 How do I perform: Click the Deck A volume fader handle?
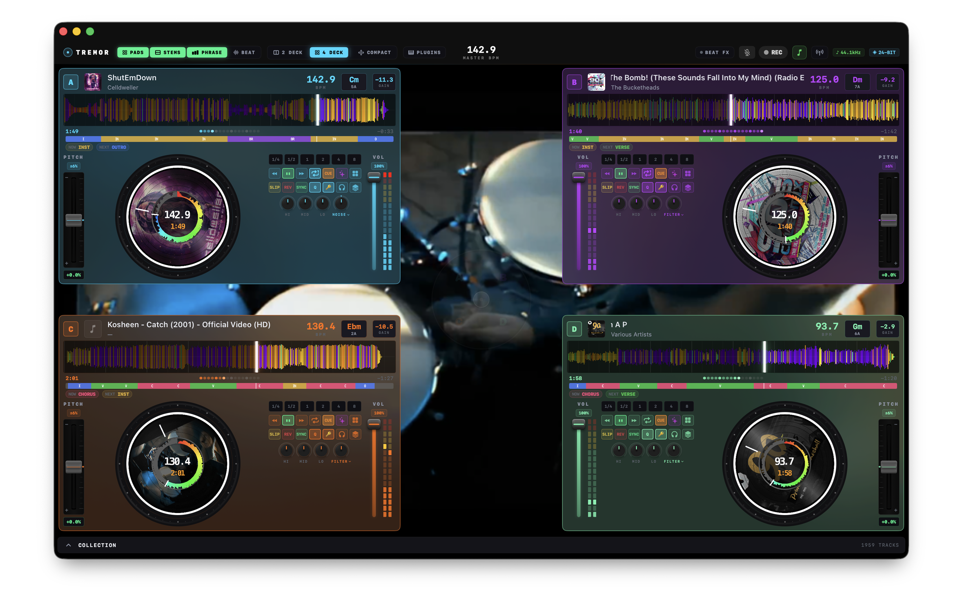(373, 177)
